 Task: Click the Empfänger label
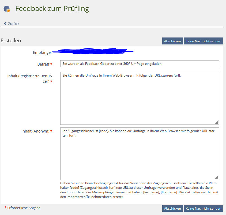click(42, 52)
